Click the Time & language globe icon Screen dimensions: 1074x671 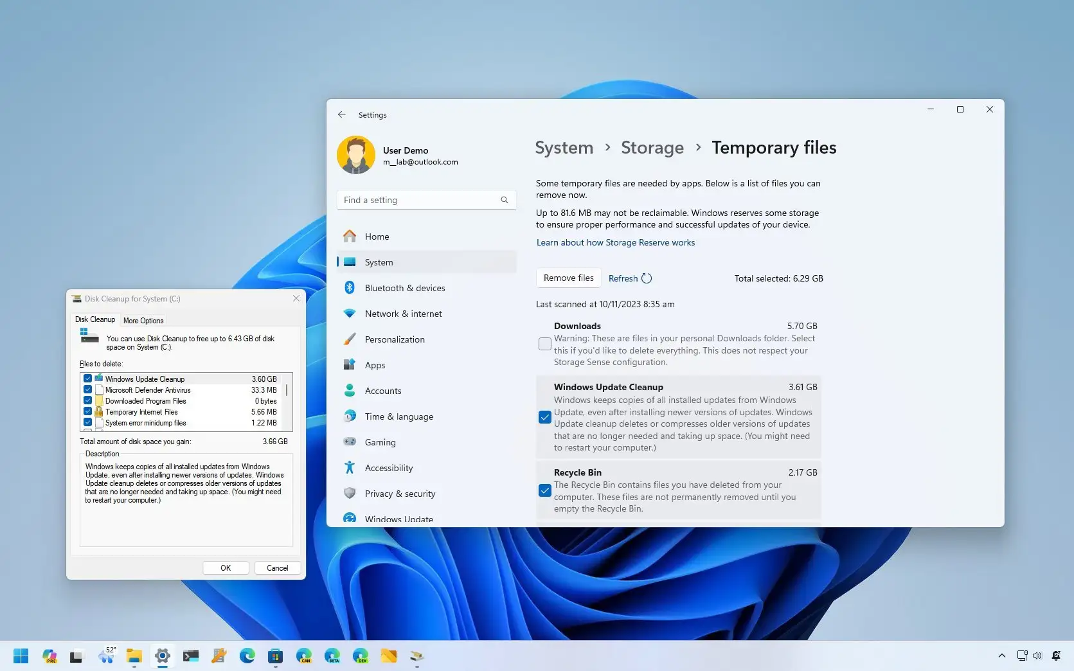click(350, 416)
